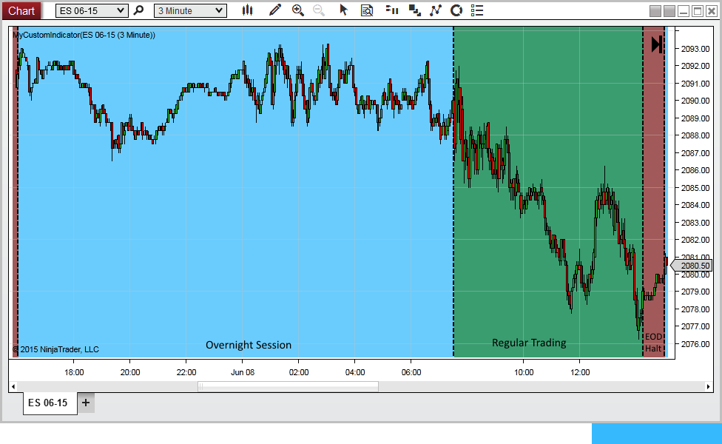Select the drawing tools pencil
Screen dimensions: 722x444
tap(275, 10)
